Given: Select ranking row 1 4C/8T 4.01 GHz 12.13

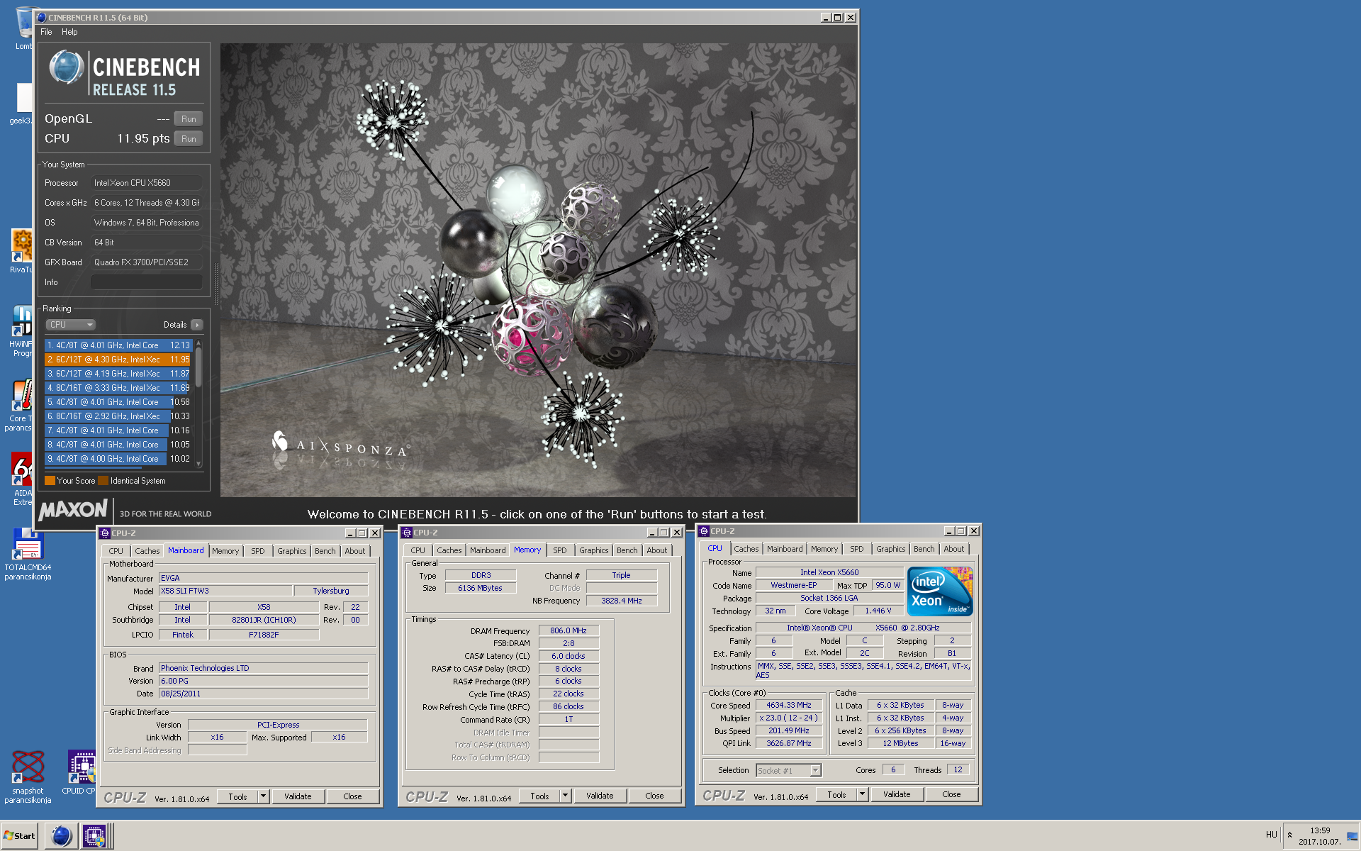Looking at the screenshot, I should pyautogui.click(x=118, y=345).
